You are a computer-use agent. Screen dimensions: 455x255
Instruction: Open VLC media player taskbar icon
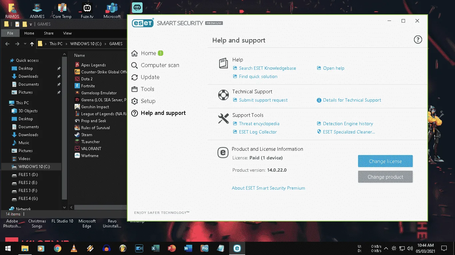(x=74, y=248)
